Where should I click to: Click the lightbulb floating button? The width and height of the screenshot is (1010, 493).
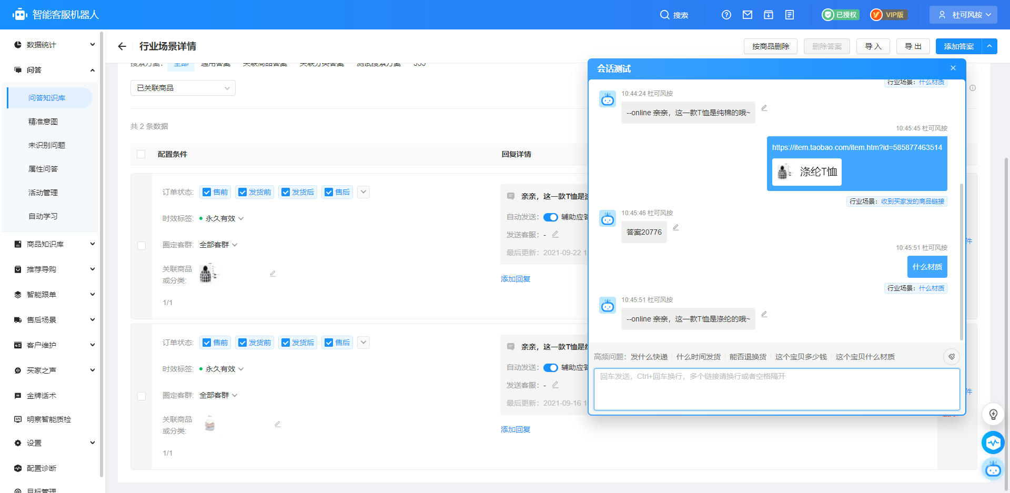tap(993, 414)
